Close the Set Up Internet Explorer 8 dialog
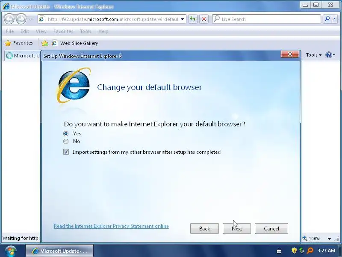The image size is (342, 257). pos(290,54)
